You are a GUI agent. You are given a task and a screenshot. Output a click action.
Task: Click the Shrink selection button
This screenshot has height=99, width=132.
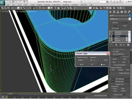115,59
